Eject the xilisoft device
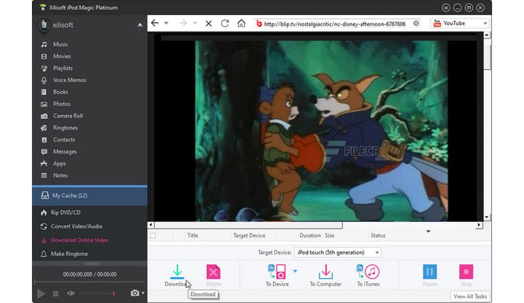The height and width of the screenshot is (303, 524). pyautogui.click(x=140, y=25)
